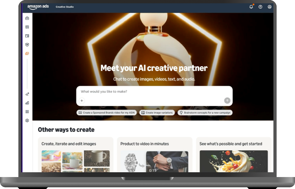Open the trending arrow insights sidebar icon
295x189 pixels.
coord(27,94)
